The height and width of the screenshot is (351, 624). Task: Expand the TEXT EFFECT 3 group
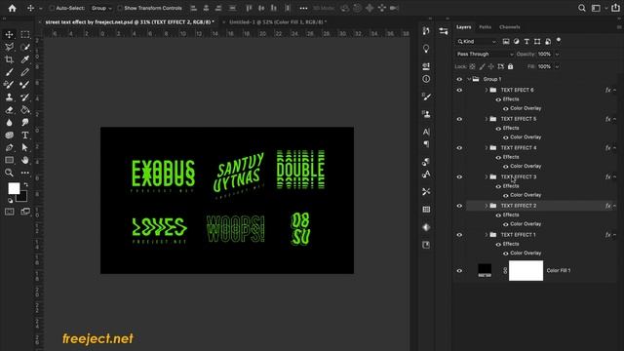pyautogui.click(x=486, y=176)
